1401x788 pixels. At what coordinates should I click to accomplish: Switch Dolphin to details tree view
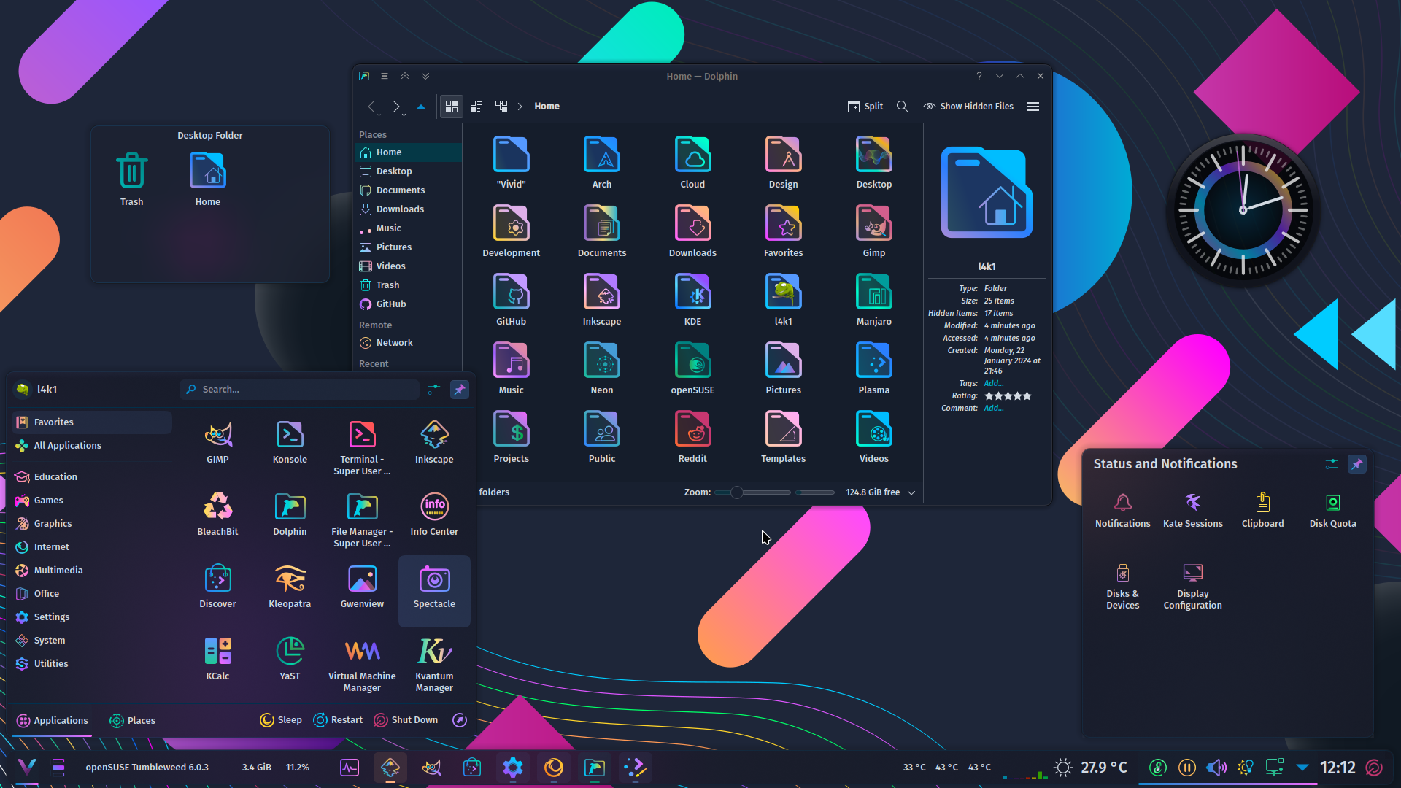(x=501, y=107)
